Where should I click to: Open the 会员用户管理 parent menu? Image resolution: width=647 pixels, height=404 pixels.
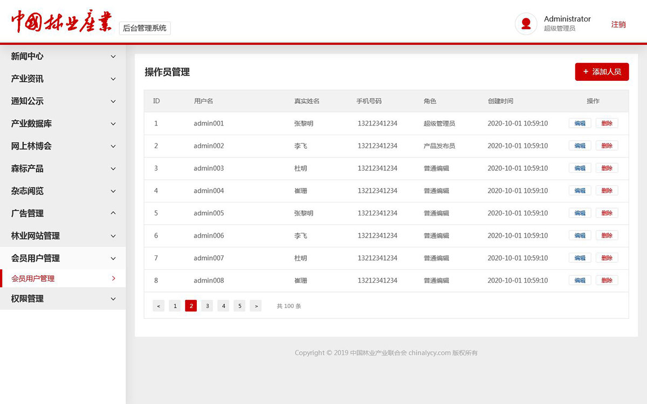pos(63,259)
